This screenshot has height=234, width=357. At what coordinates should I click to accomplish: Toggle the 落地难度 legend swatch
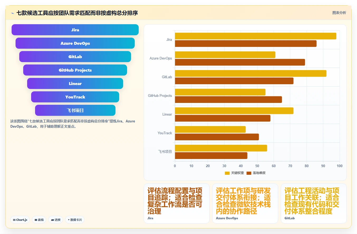249,173
